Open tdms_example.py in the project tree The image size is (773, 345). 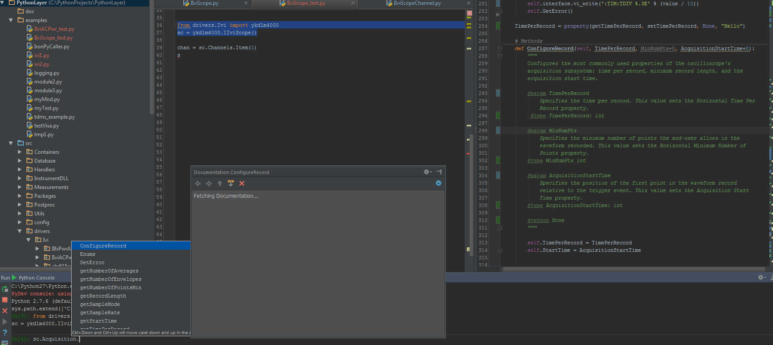click(54, 117)
